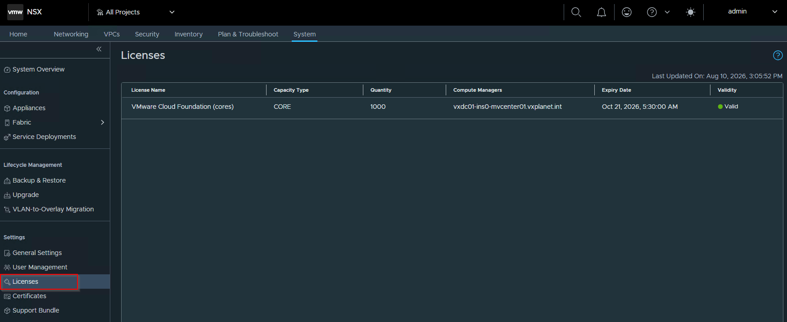This screenshot has height=322, width=787.
Task: Click the VMware NSX logo
Action: tap(15, 12)
